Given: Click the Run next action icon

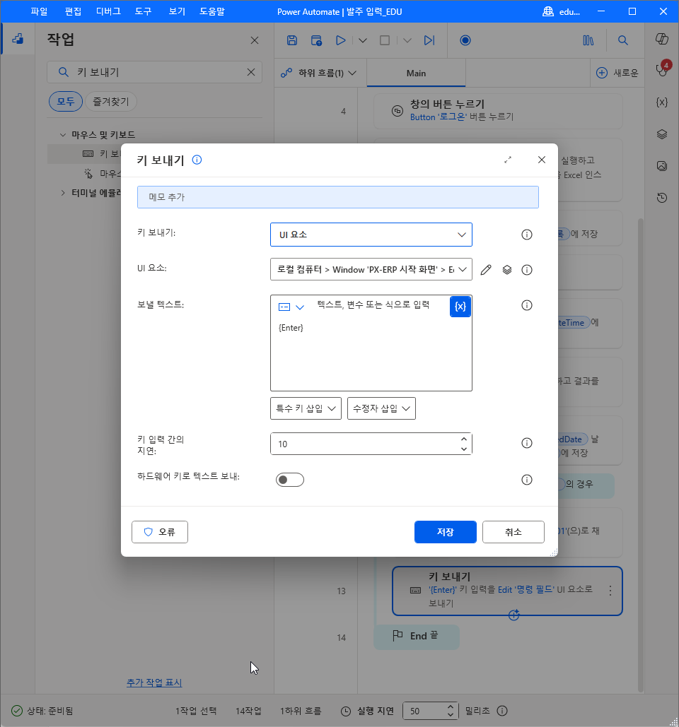Looking at the screenshot, I should (429, 40).
